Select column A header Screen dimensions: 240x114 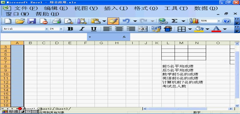pyautogui.click(x=17, y=43)
